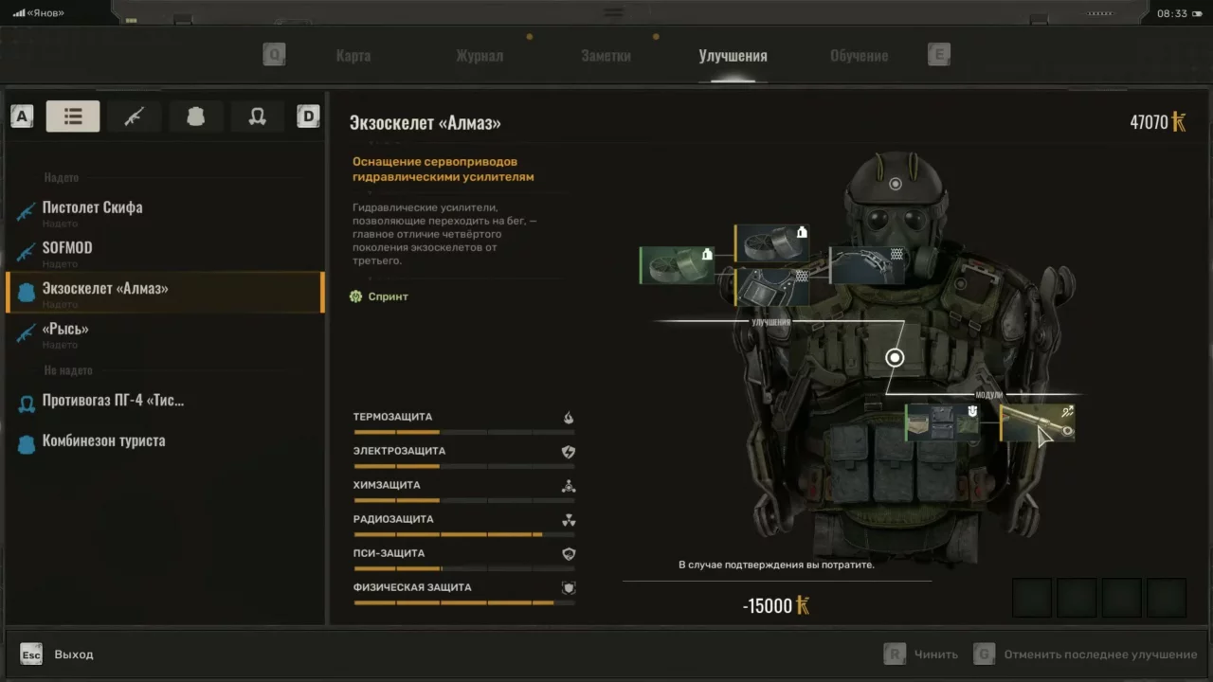
Task: Click the Чинить repair button
Action: (x=921, y=655)
